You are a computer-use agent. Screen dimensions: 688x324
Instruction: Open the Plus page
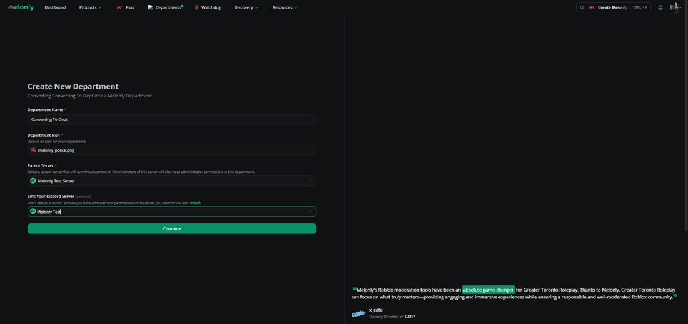[x=130, y=7]
